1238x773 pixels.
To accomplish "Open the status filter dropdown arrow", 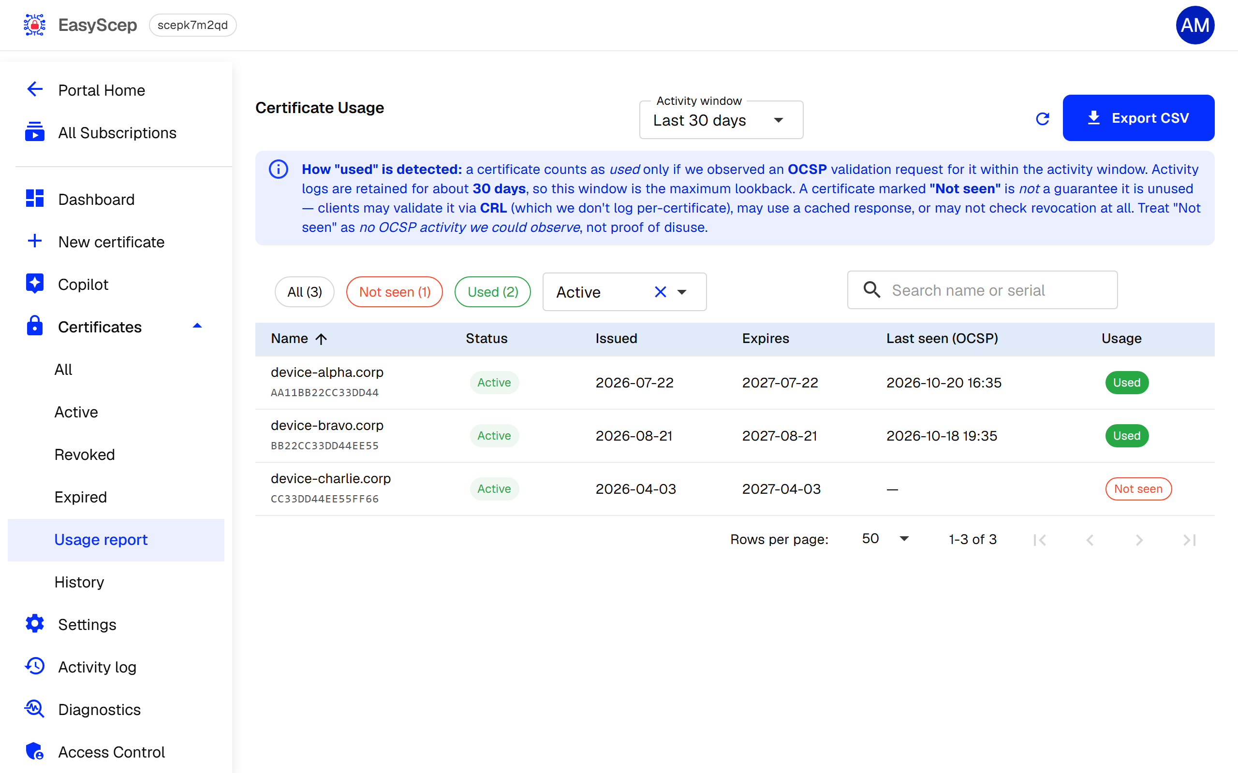I will 682,292.
